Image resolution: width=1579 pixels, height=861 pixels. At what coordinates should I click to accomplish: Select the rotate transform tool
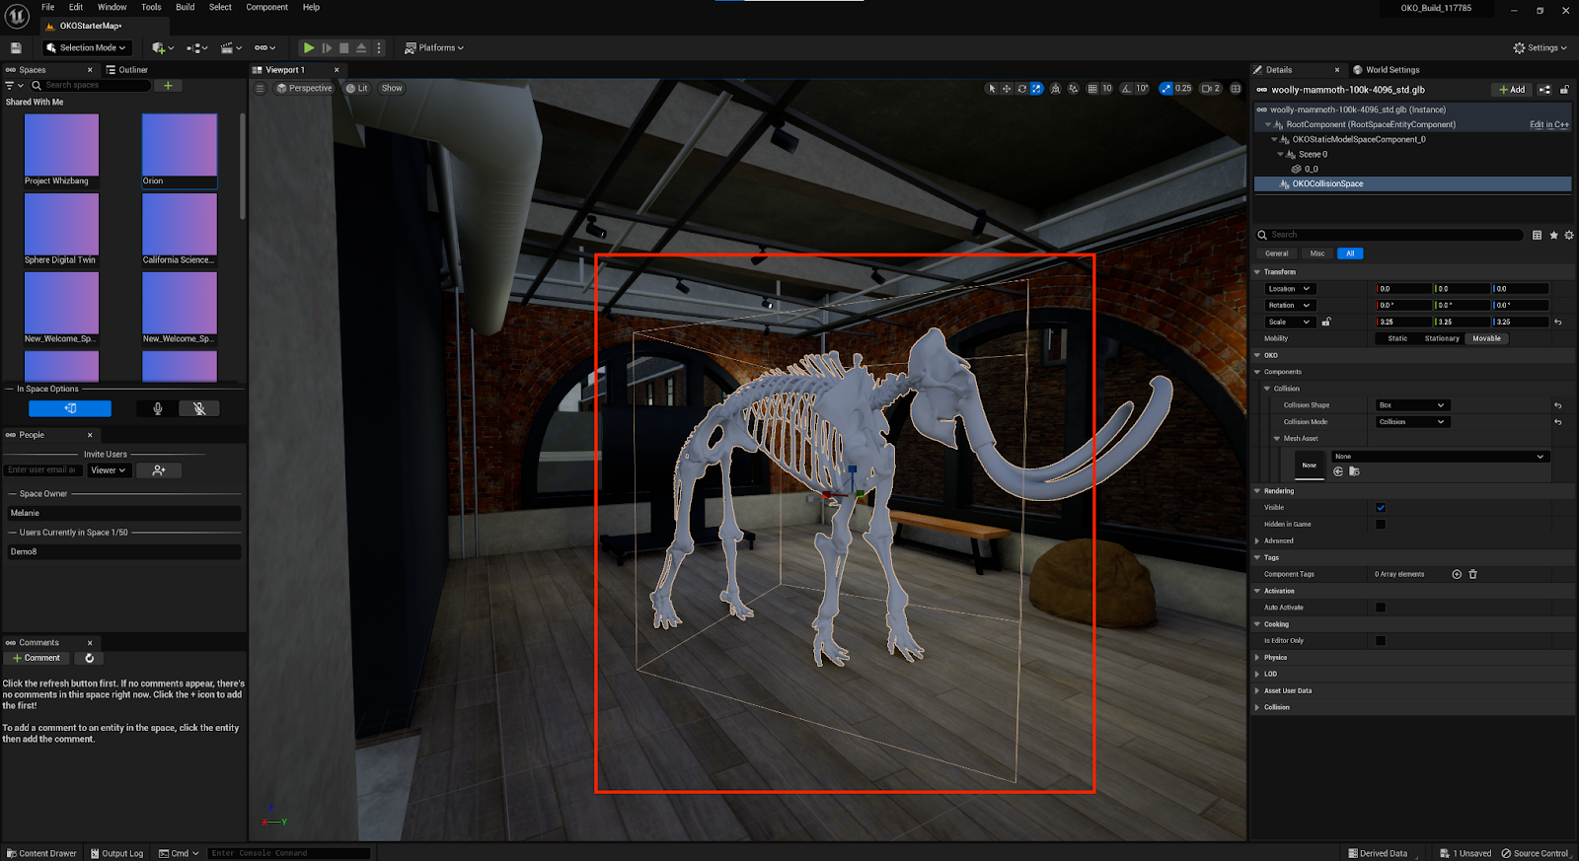coord(1021,89)
